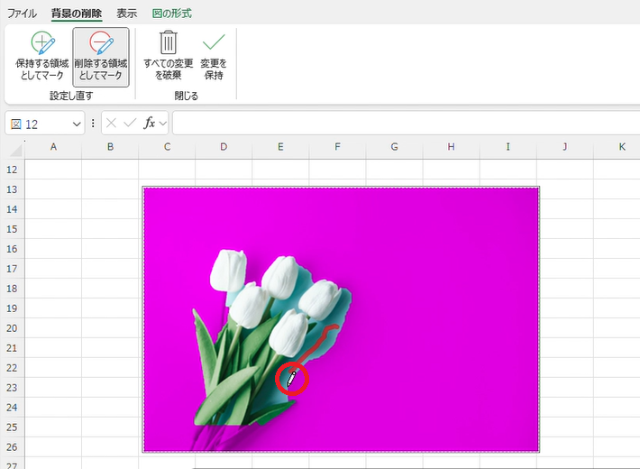Select column J header

(x=565, y=147)
